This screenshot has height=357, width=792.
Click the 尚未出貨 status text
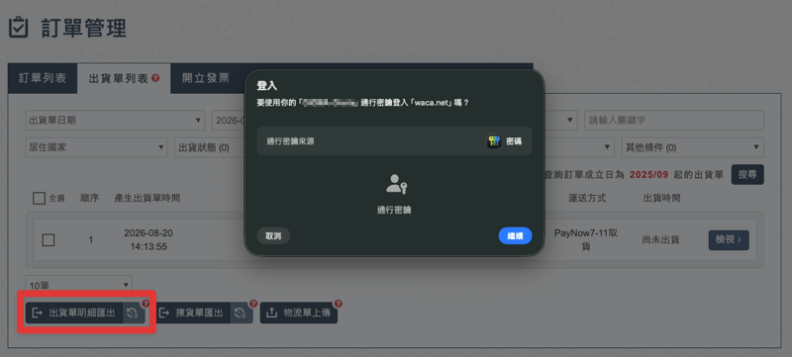tap(661, 240)
